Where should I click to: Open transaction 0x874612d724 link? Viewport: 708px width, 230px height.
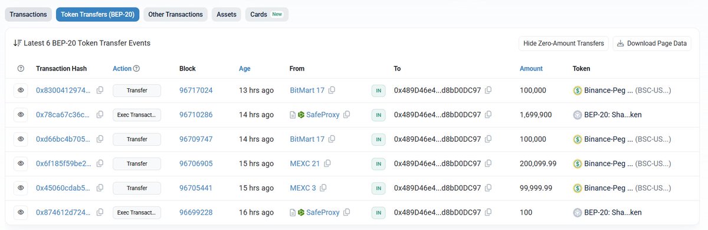[x=64, y=212]
